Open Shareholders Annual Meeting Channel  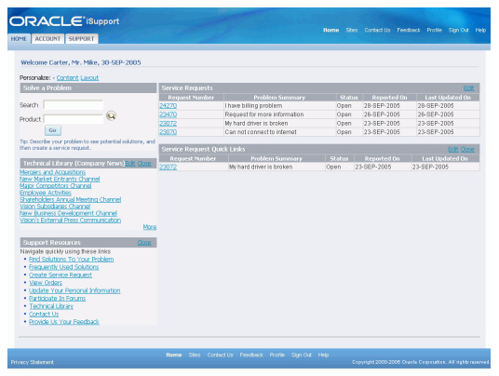71,200
